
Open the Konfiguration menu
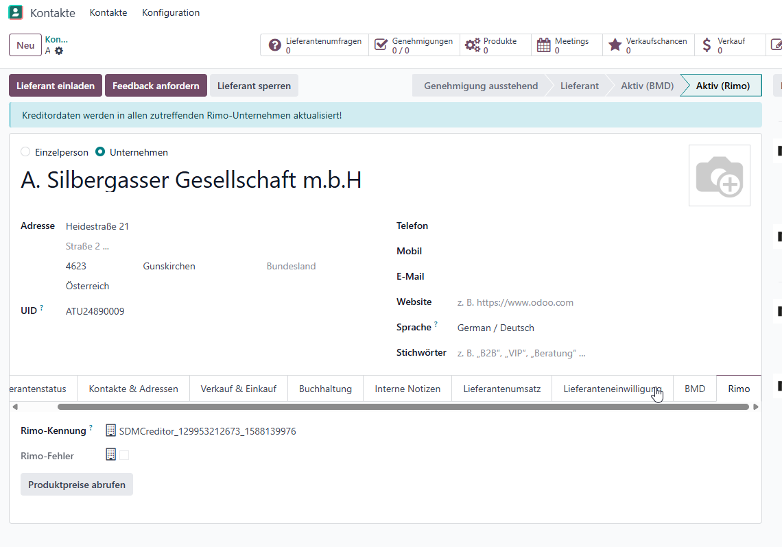(x=171, y=12)
